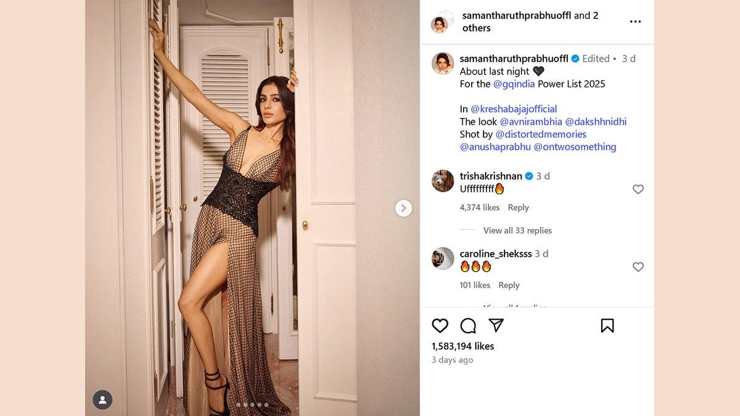Expand View all 33 replies
Viewport: 740px width, 416px height.
point(517,230)
